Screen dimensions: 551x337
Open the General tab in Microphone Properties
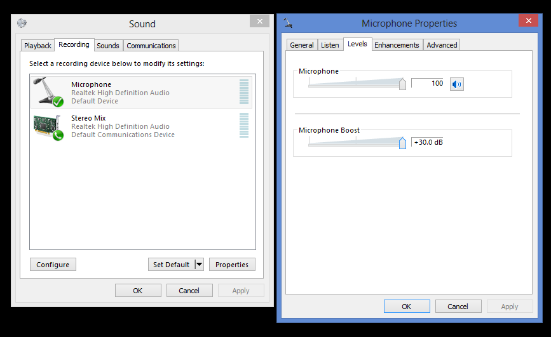click(x=302, y=45)
